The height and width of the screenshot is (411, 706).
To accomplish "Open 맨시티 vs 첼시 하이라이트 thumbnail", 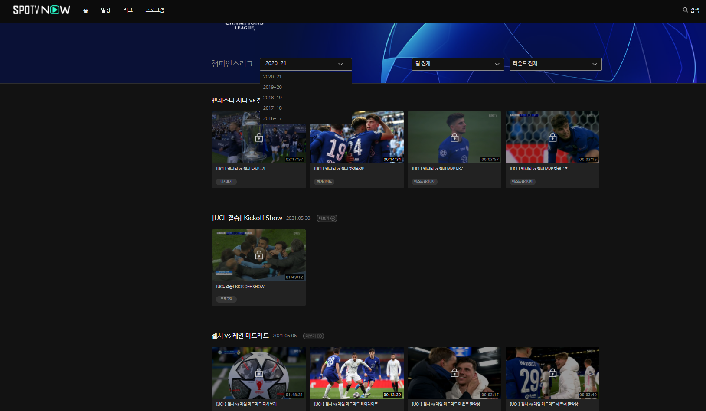I will (x=356, y=137).
